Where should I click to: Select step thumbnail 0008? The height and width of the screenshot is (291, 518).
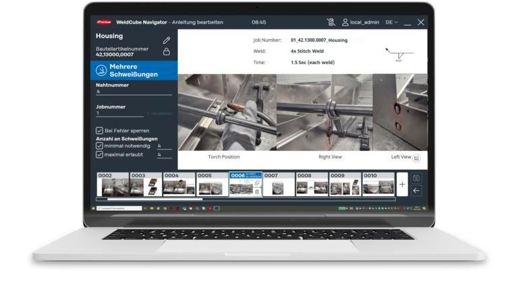click(312, 184)
